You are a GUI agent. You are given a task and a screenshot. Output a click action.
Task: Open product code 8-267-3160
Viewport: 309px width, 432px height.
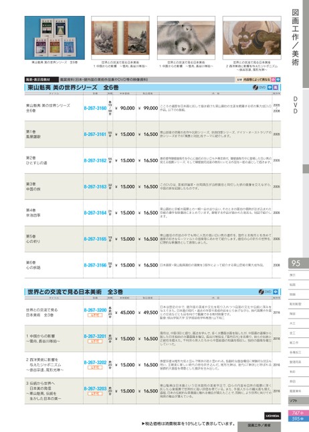pyautogui.click(x=95, y=108)
